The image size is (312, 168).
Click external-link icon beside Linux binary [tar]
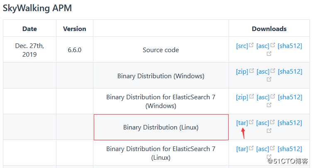tap(251, 122)
